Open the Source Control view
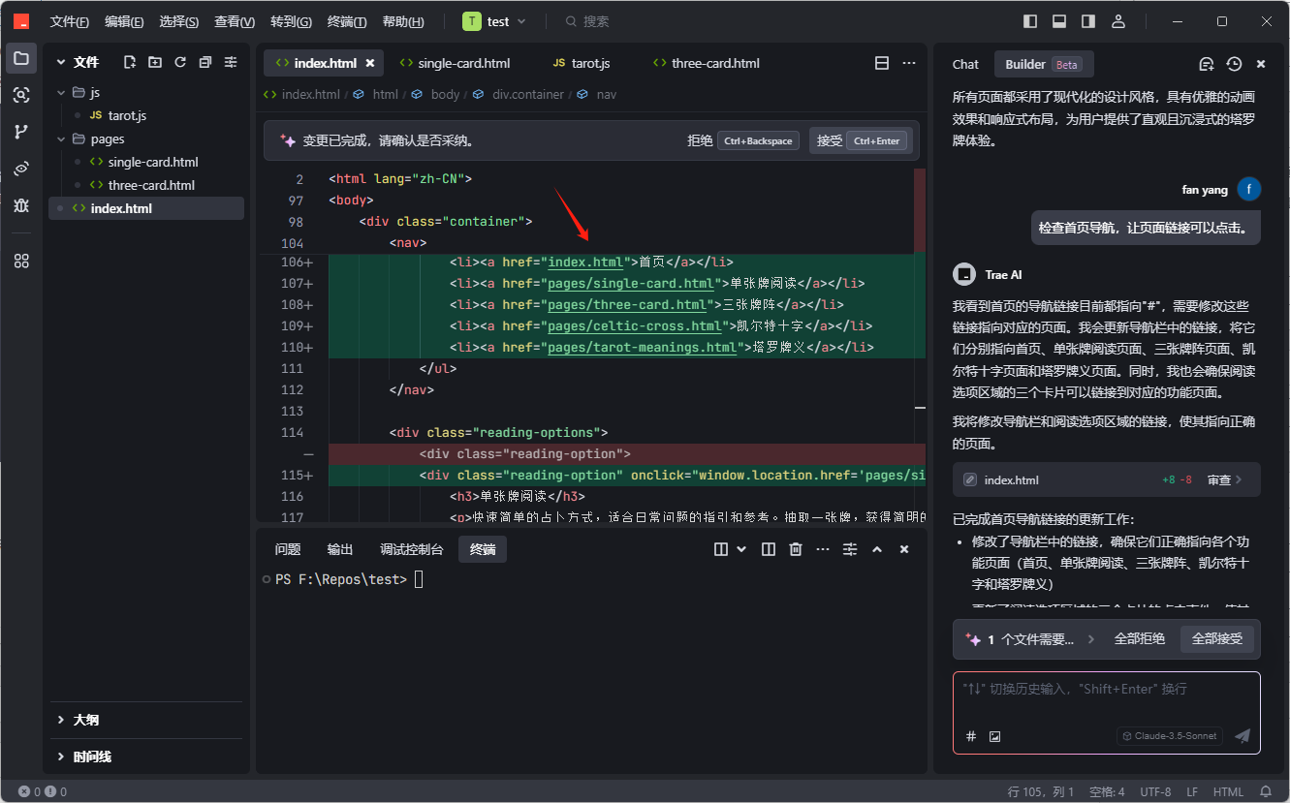Screen dimensions: 1290x803 coord(21,132)
